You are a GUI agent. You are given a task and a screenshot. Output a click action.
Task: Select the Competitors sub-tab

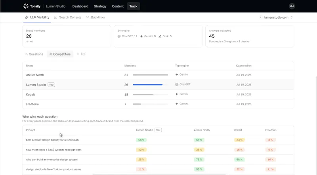click(60, 54)
